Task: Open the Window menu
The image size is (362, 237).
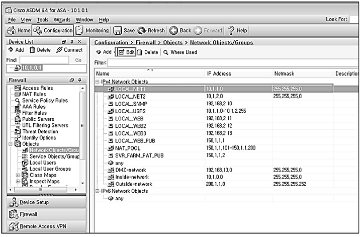Action: click(x=84, y=20)
